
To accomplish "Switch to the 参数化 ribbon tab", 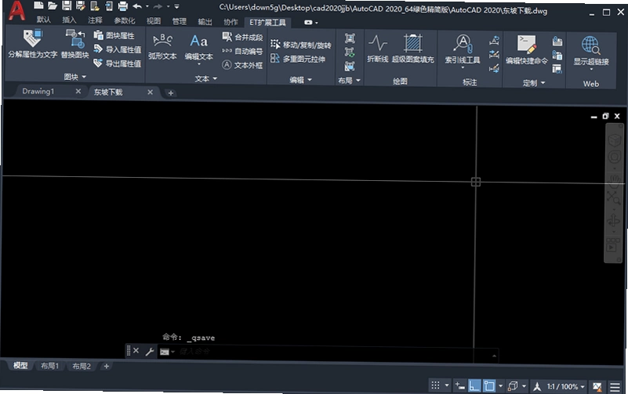I will tap(124, 20).
